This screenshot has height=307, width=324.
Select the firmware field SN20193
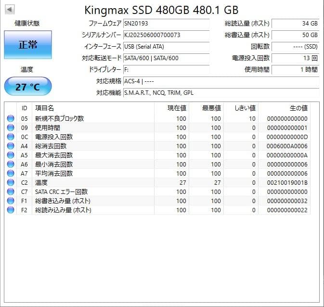pyautogui.click(x=167, y=24)
